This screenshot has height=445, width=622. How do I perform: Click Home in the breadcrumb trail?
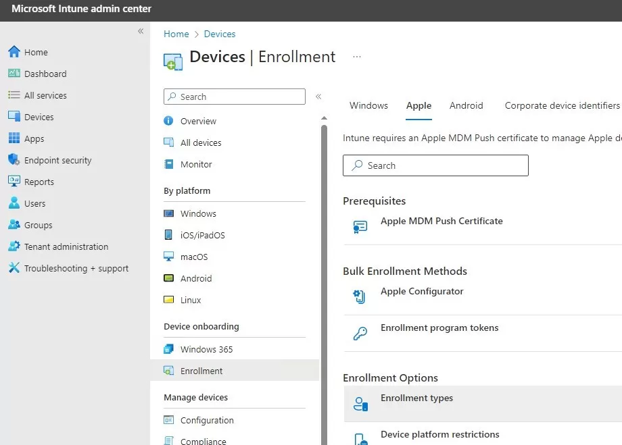pyautogui.click(x=176, y=34)
